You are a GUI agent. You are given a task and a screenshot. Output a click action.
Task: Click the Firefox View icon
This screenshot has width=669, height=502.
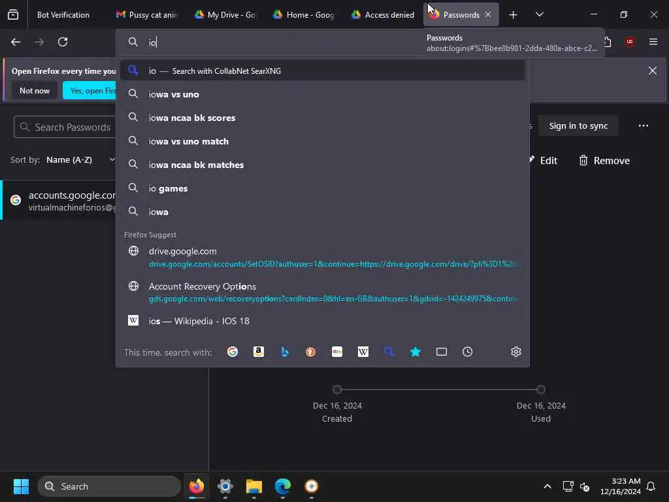(x=13, y=14)
